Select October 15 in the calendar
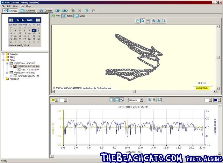Image resolution: width=223 pixels, height=163 pixels. point(34,33)
